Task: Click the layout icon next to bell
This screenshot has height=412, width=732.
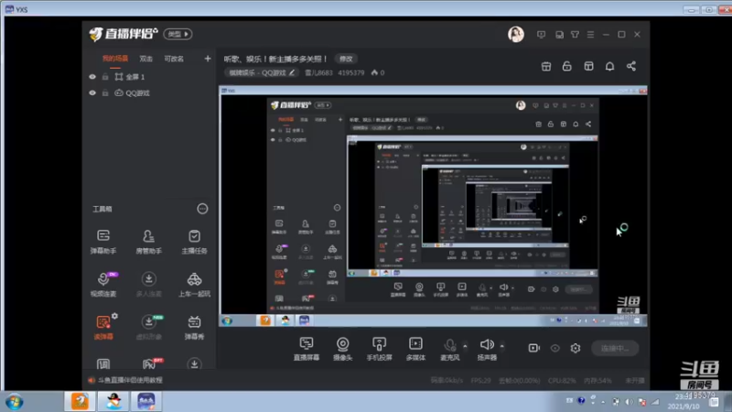Action: [x=588, y=66]
